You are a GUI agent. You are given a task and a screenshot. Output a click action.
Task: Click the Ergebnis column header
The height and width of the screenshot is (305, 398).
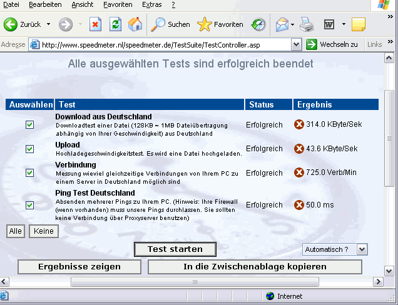tap(336, 104)
